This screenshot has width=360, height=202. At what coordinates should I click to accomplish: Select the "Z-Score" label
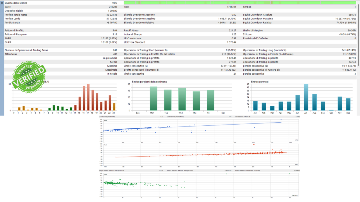point(247,34)
